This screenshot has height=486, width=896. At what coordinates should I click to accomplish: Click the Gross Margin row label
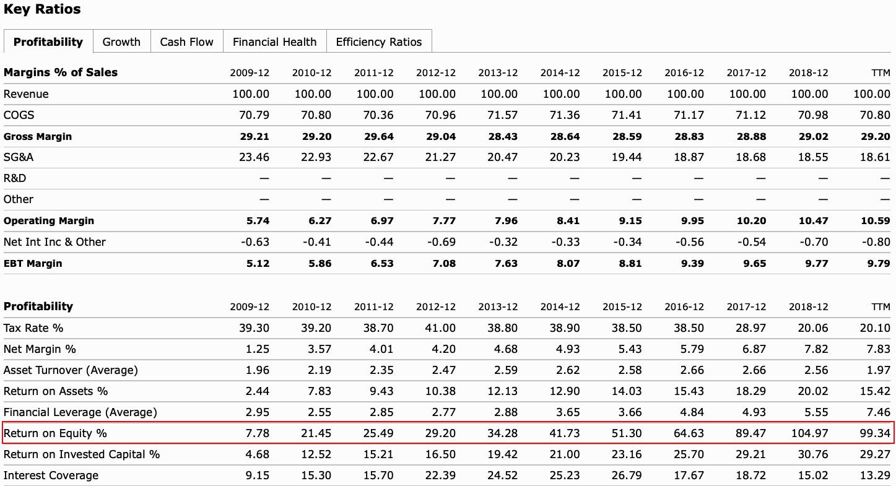tap(38, 137)
